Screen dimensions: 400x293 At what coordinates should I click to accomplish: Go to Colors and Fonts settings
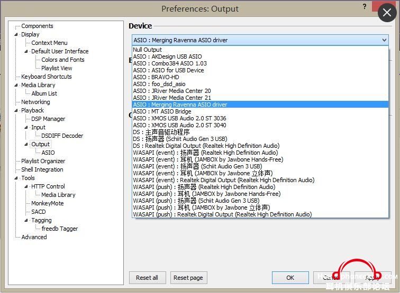pyautogui.click(x=63, y=60)
